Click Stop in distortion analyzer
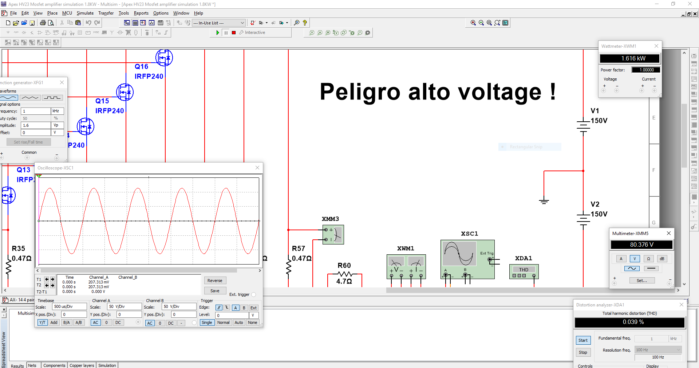 coord(583,352)
